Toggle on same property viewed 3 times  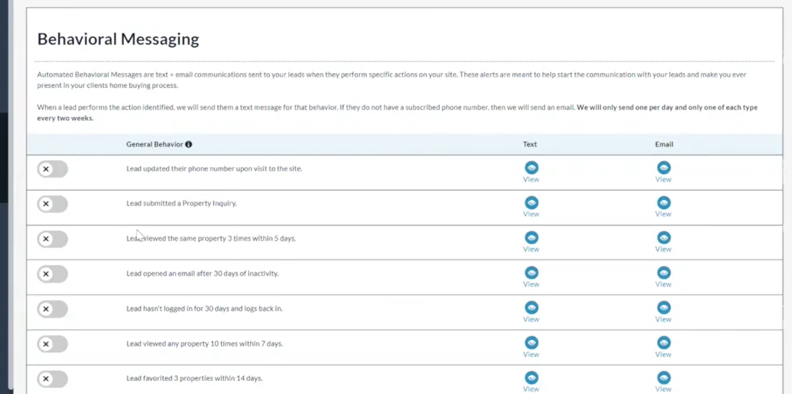(x=53, y=239)
